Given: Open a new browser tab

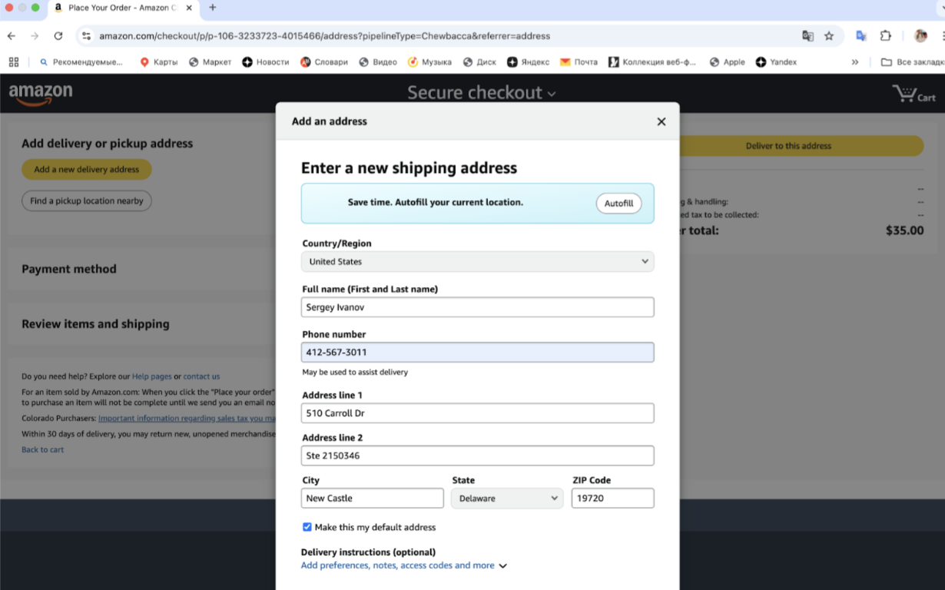Looking at the screenshot, I should pyautogui.click(x=213, y=8).
